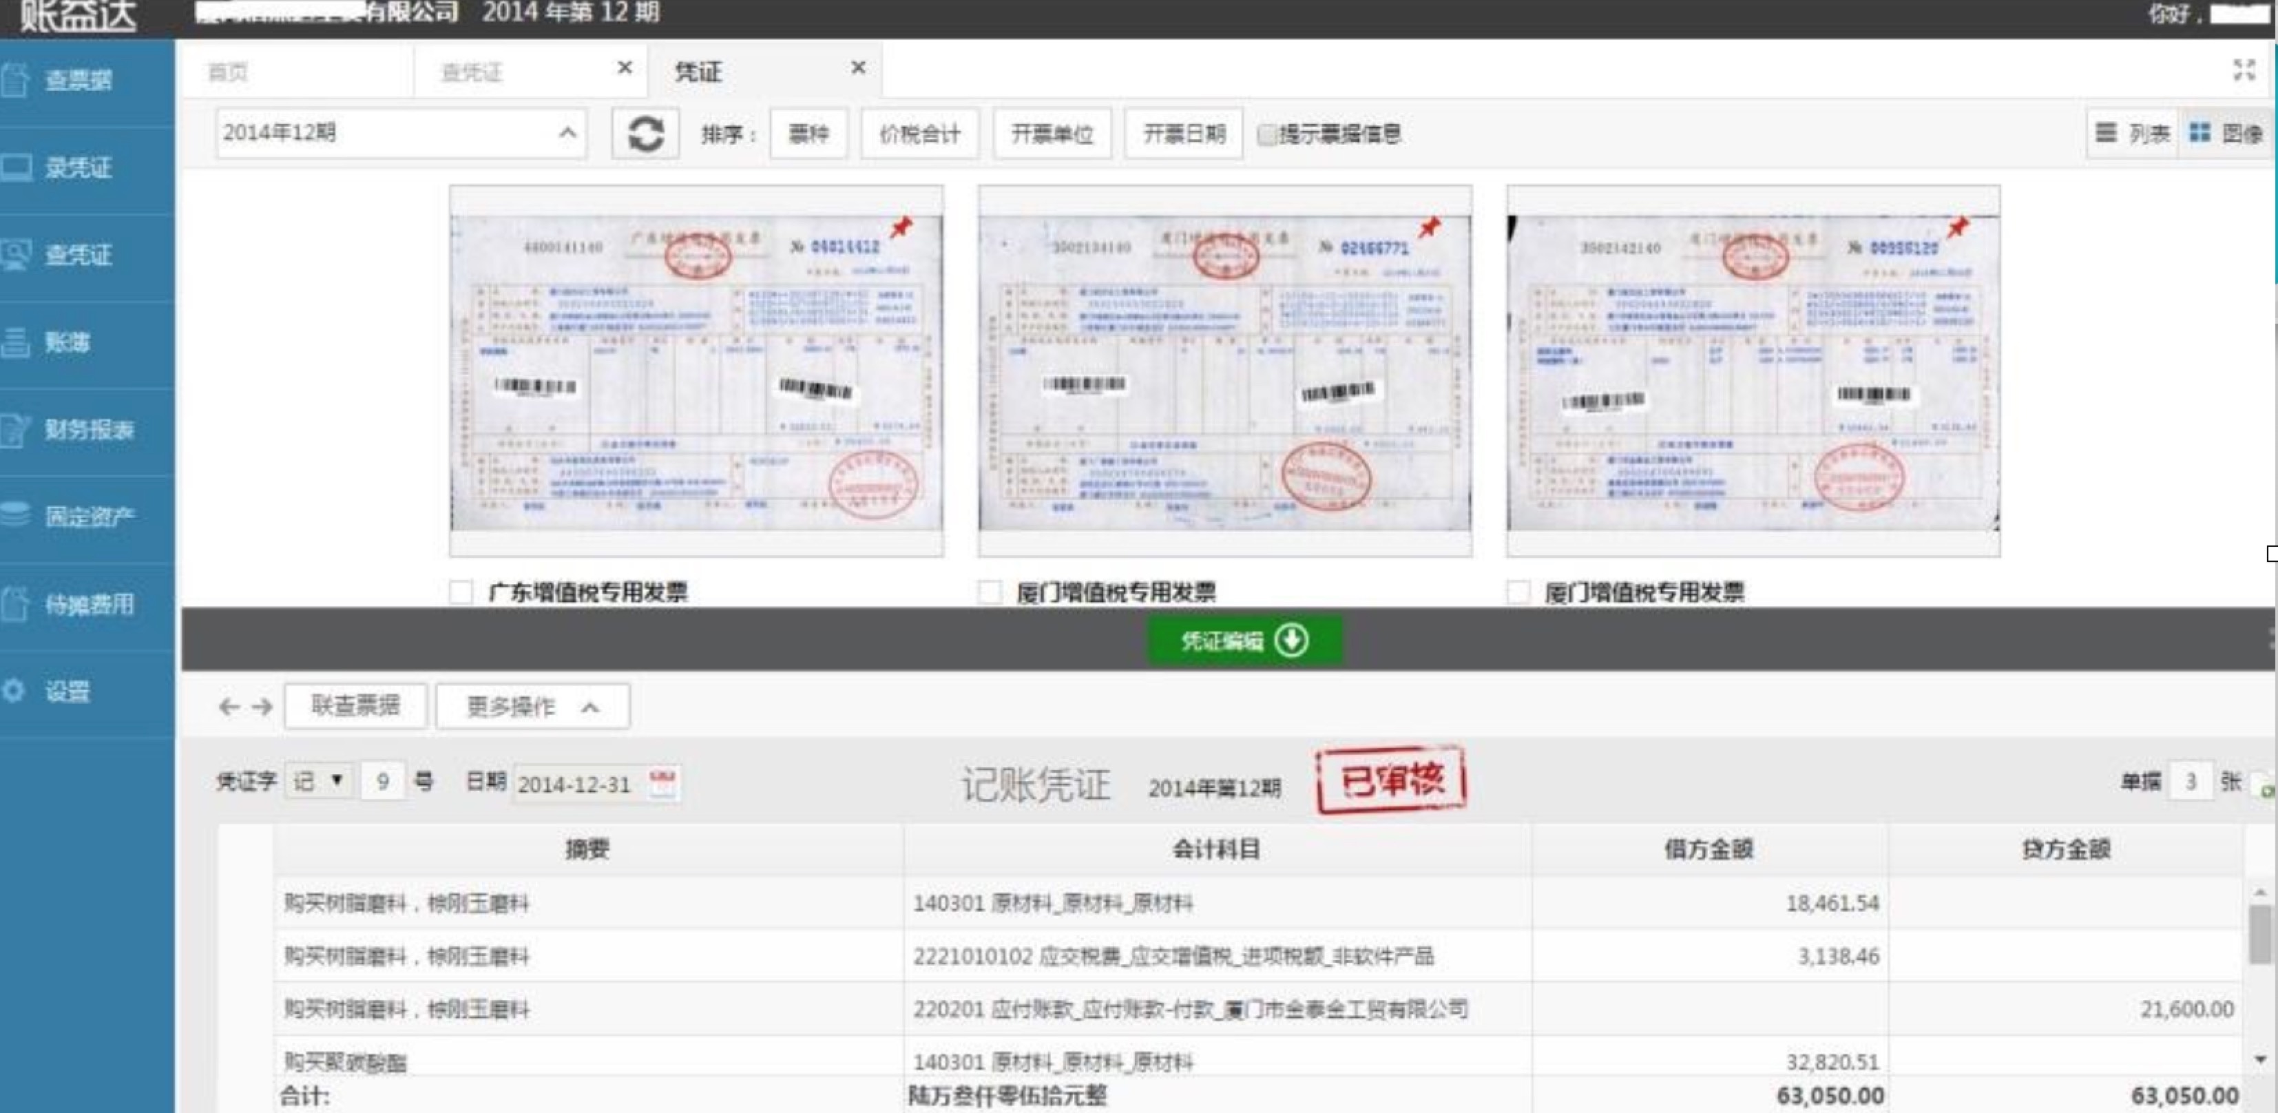Image resolution: width=2278 pixels, height=1113 pixels.
Task: Open the 更多操作 dropdown
Action: click(532, 707)
